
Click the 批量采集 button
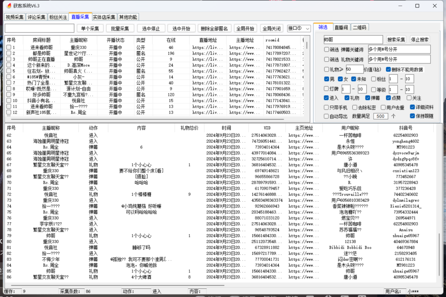[x=120, y=29]
